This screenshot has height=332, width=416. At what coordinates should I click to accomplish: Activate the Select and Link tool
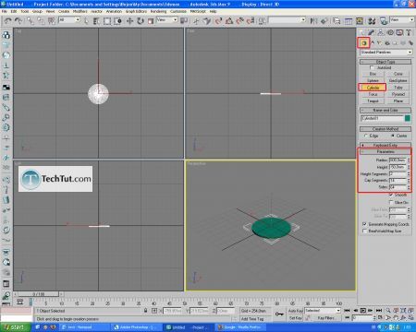[31, 20]
